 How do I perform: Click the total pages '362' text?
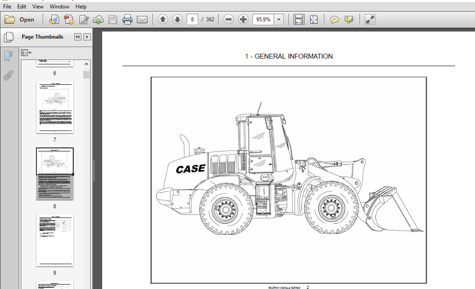pyautogui.click(x=210, y=20)
